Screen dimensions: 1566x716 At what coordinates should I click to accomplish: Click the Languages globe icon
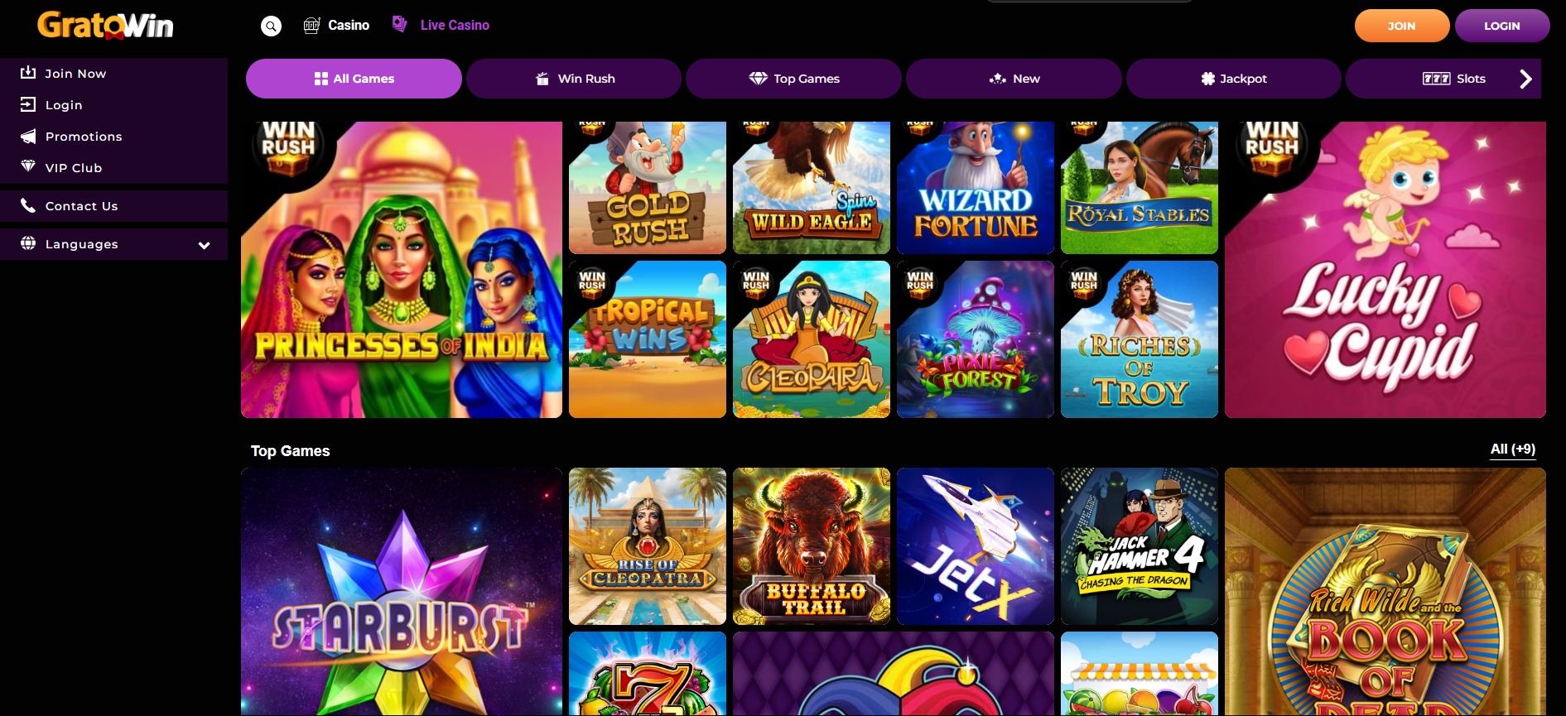28,243
